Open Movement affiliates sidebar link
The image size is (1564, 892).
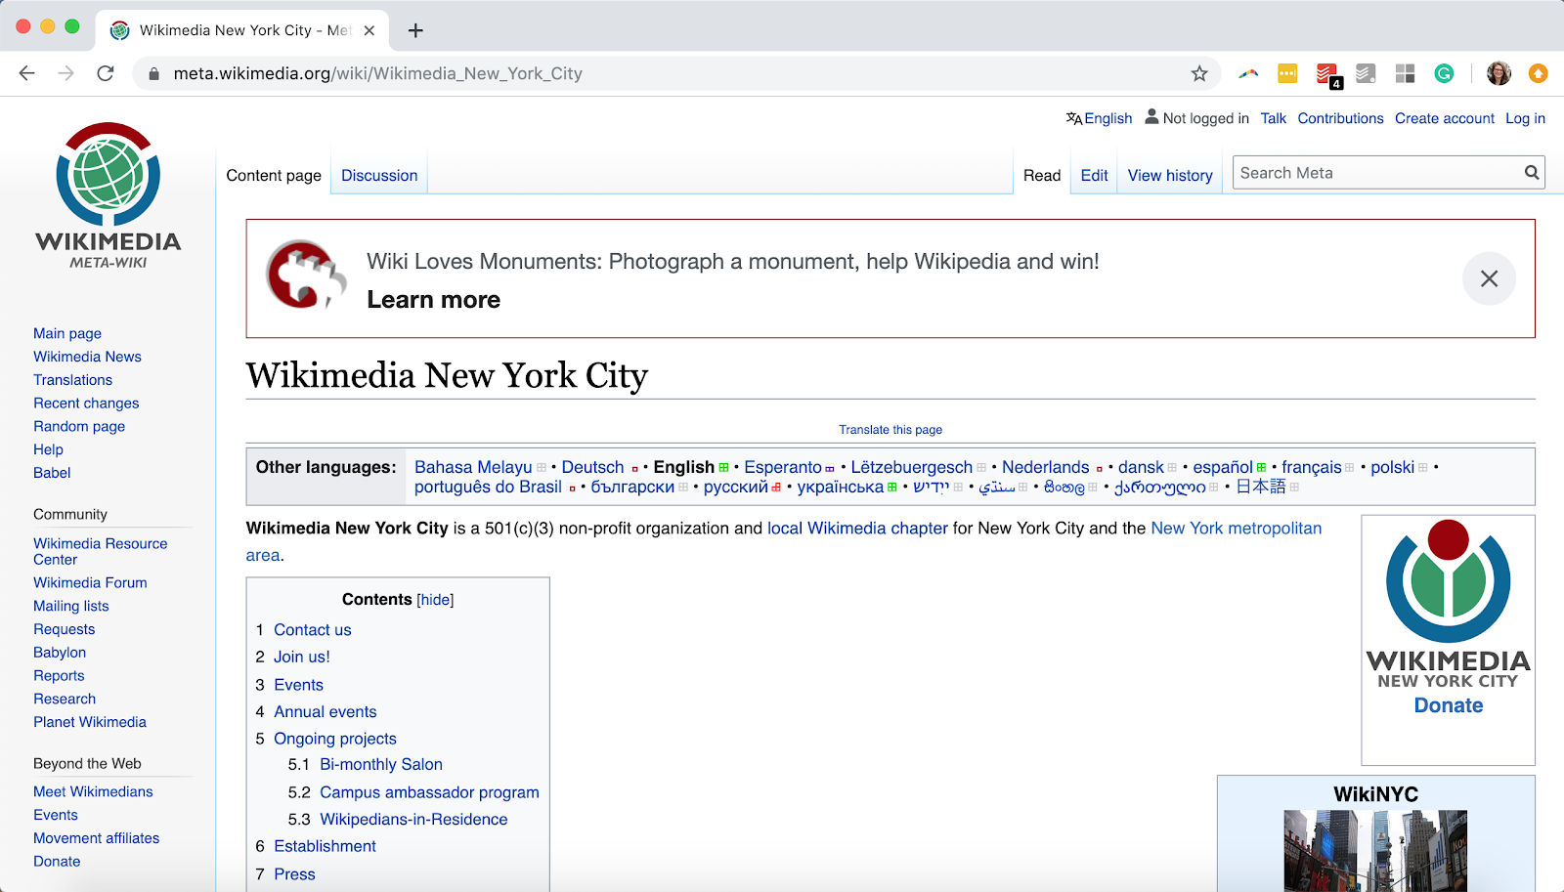(x=96, y=838)
